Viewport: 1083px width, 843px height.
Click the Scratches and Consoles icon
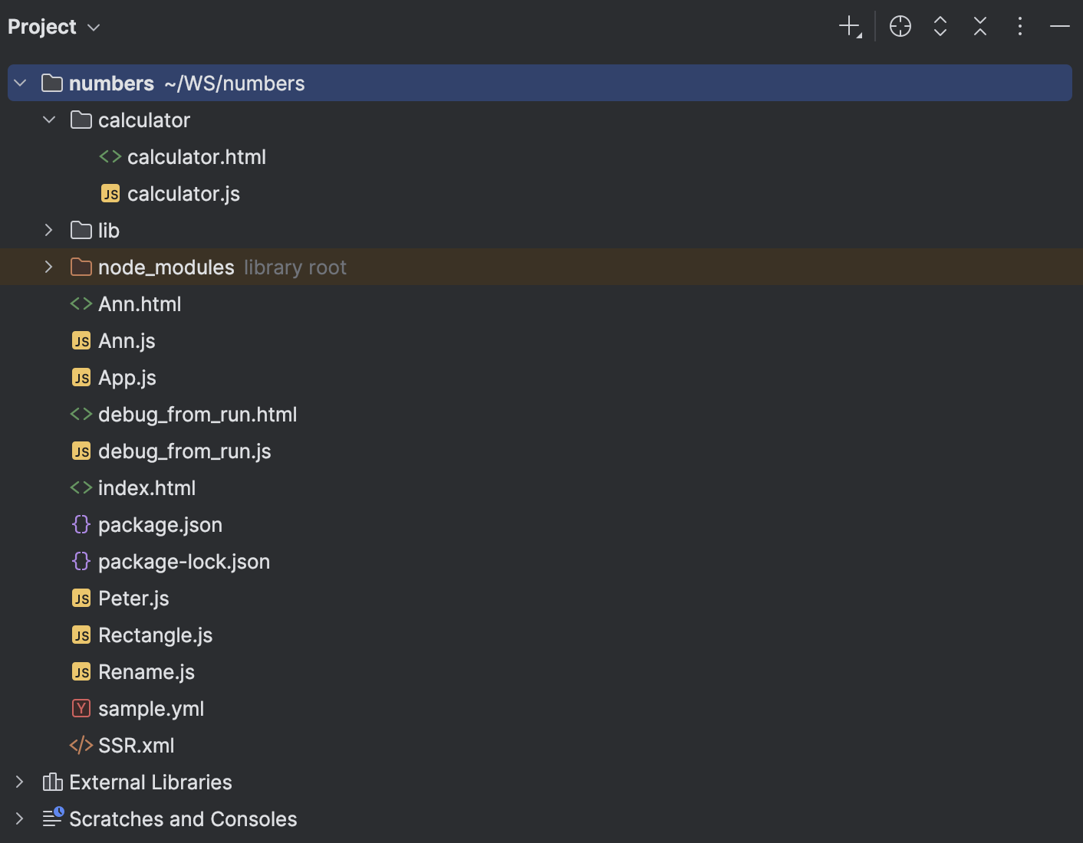coord(53,818)
